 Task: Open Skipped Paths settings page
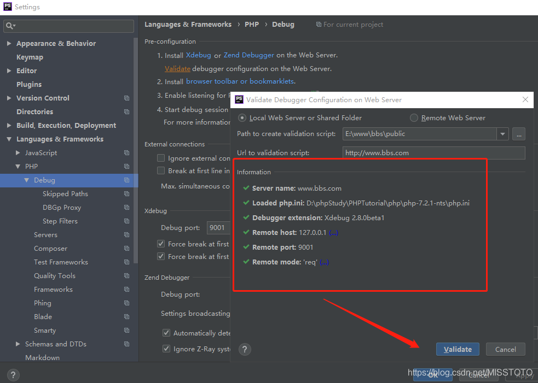[x=65, y=194]
